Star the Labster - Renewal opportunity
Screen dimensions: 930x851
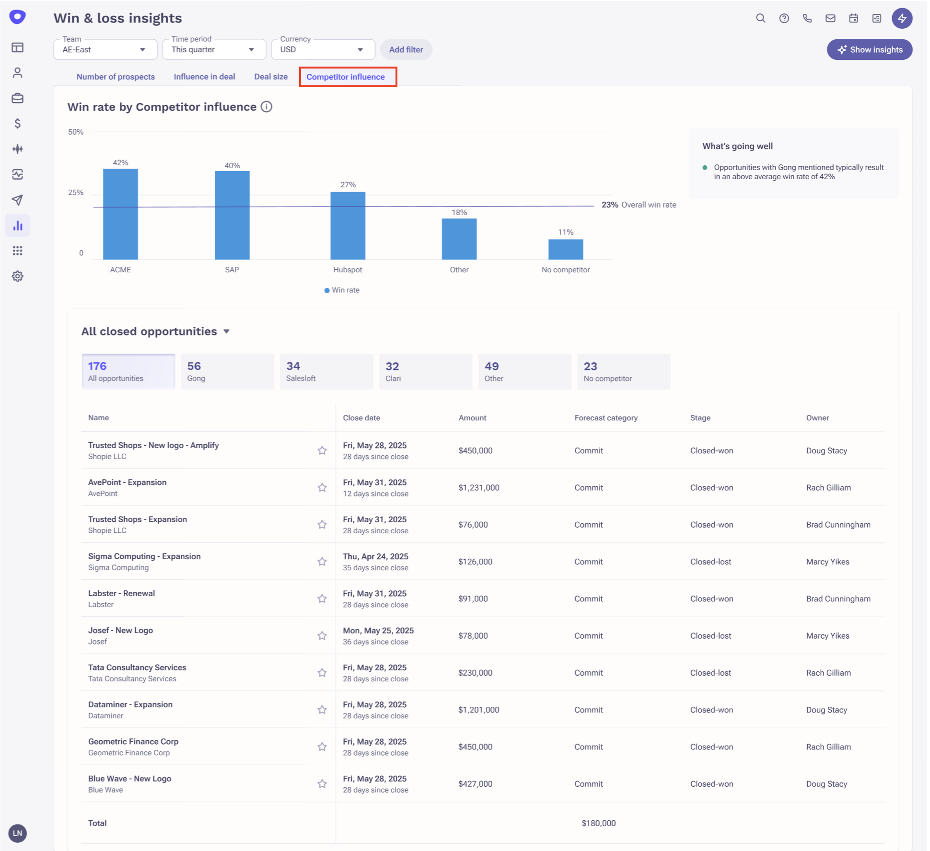[322, 598]
